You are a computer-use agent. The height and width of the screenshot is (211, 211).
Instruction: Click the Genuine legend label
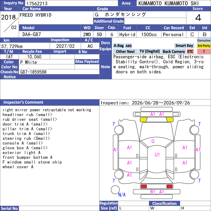click(204, 40)
